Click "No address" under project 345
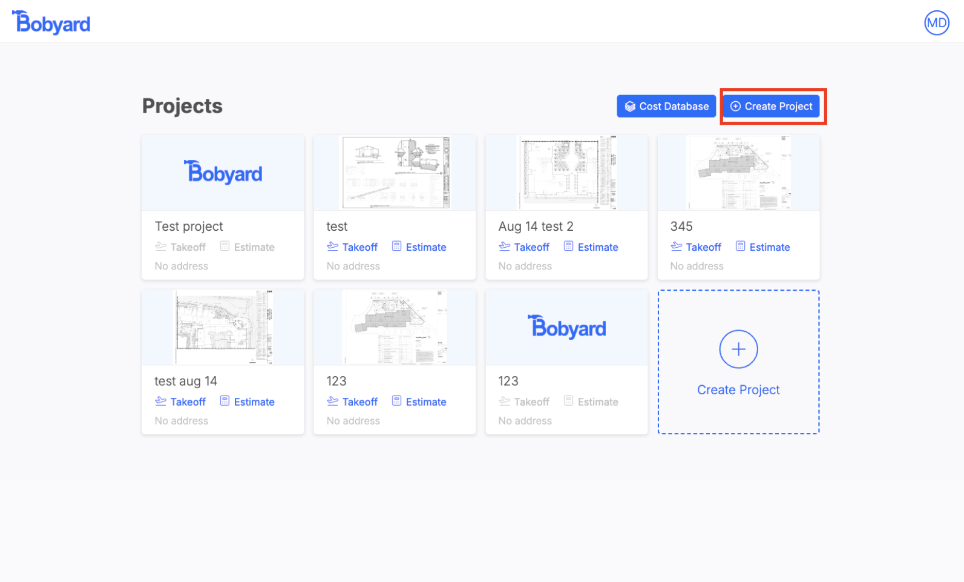Screen dimensions: 964x582 click(697, 266)
